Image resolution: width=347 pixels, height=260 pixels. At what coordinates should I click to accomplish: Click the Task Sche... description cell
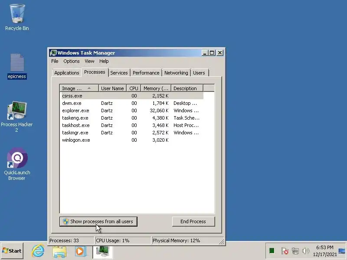point(187,118)
